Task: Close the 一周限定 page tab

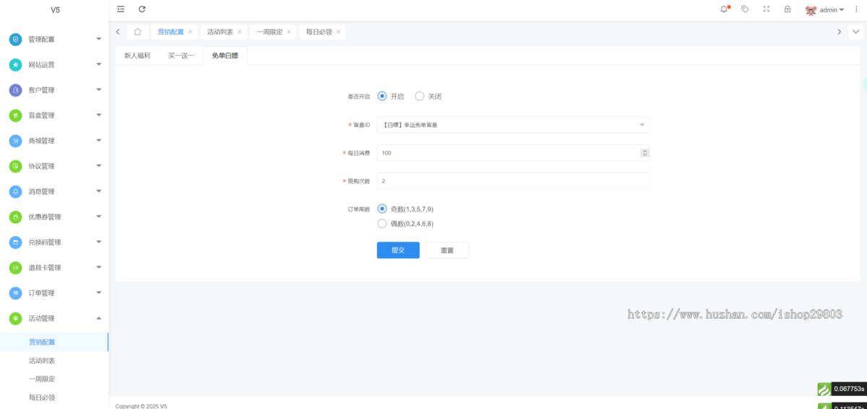Action: pos(289,32)
